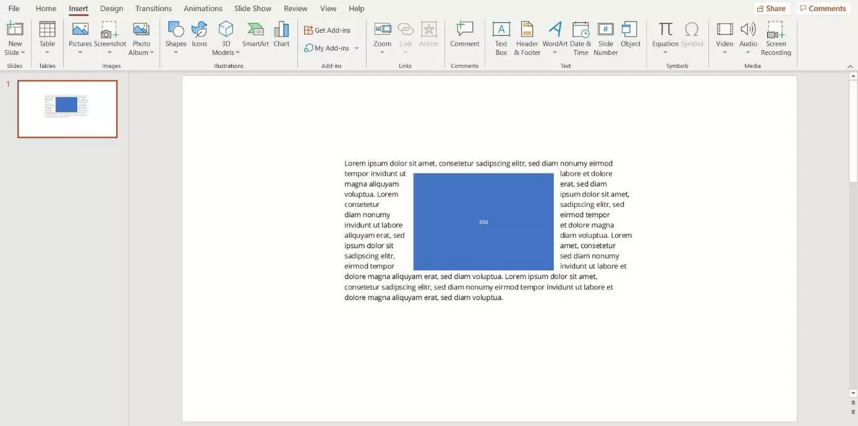Viewport: 858px width, 426px height.
Task: Expand the Shapes dropdown arrow
Action: click(x=176, y=52)
